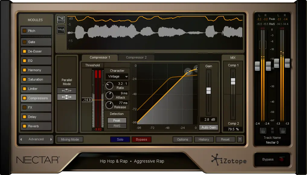Open the Pitch module

pyautogui.click(x=36, y=31)
